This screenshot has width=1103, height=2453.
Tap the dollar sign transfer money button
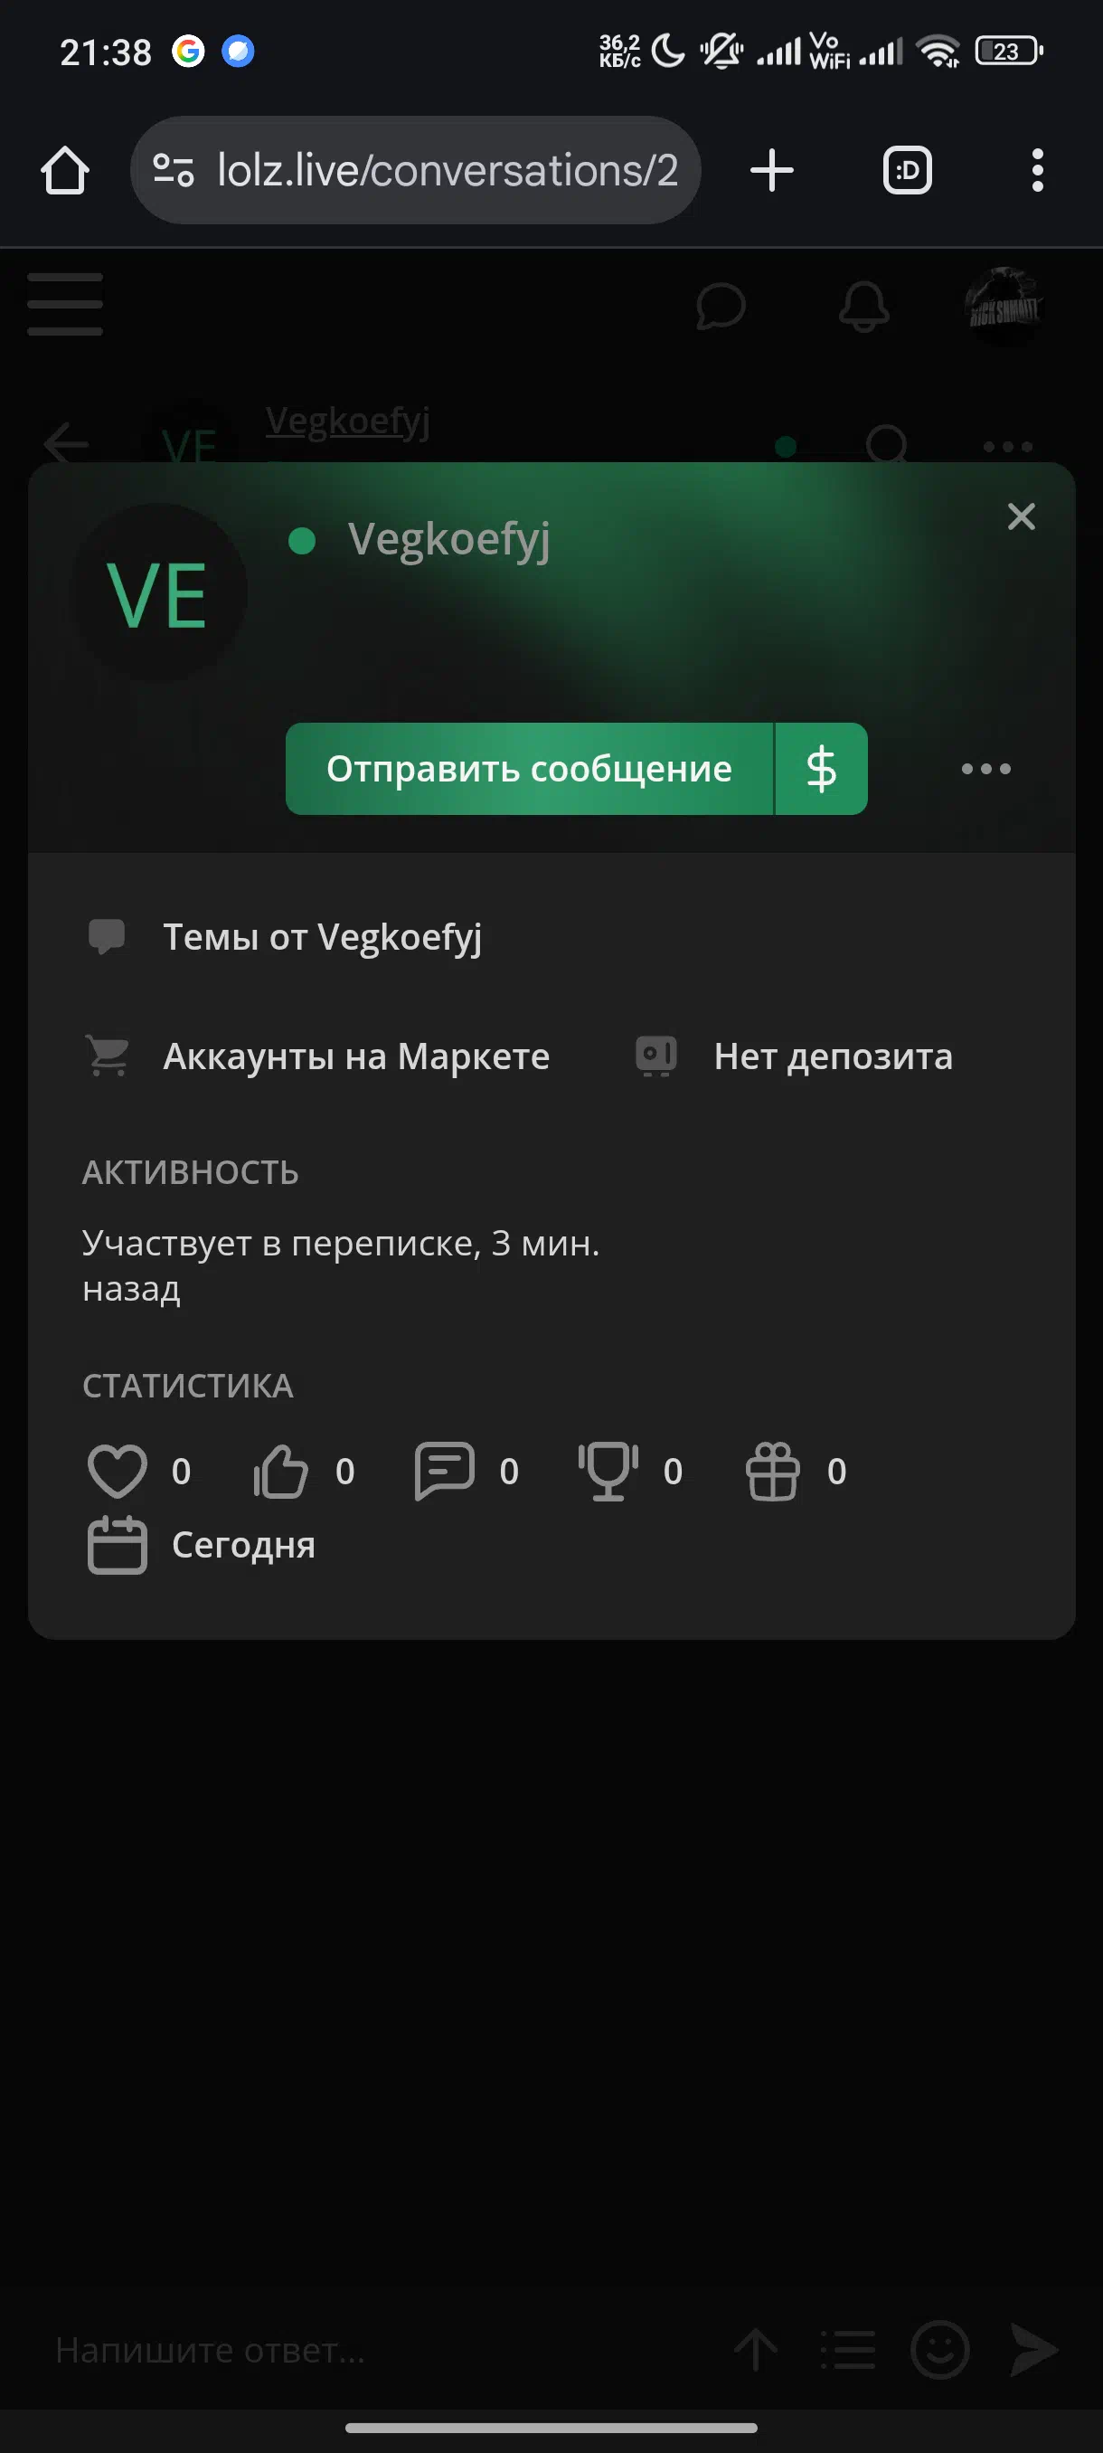(821, 769)
